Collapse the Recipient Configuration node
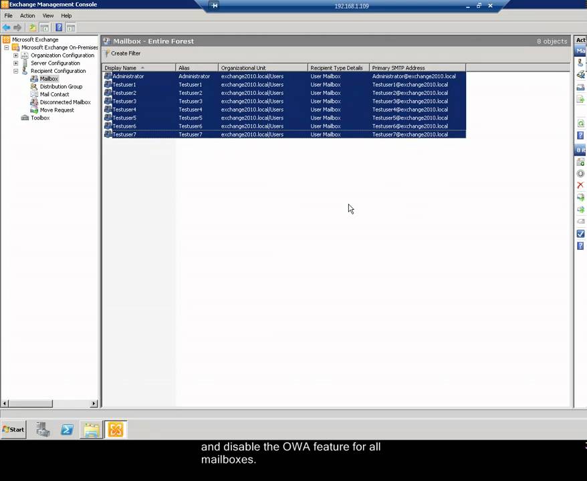The height and width of the screenshot is (481, 587). tap(16, 71)
